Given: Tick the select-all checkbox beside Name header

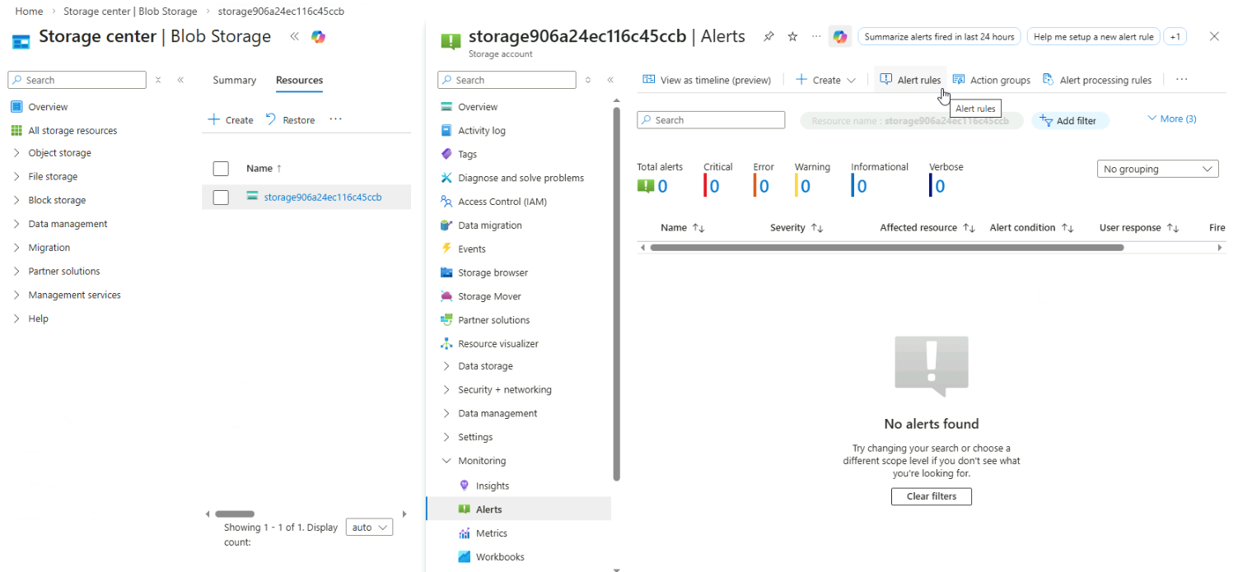Looking at the screenshot, I should (221, 169).
